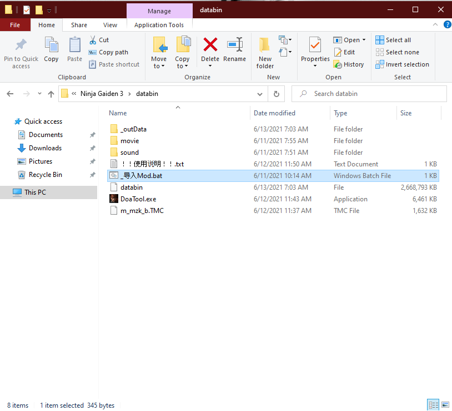Click Paste shortcut

click(x=114, y=64)
